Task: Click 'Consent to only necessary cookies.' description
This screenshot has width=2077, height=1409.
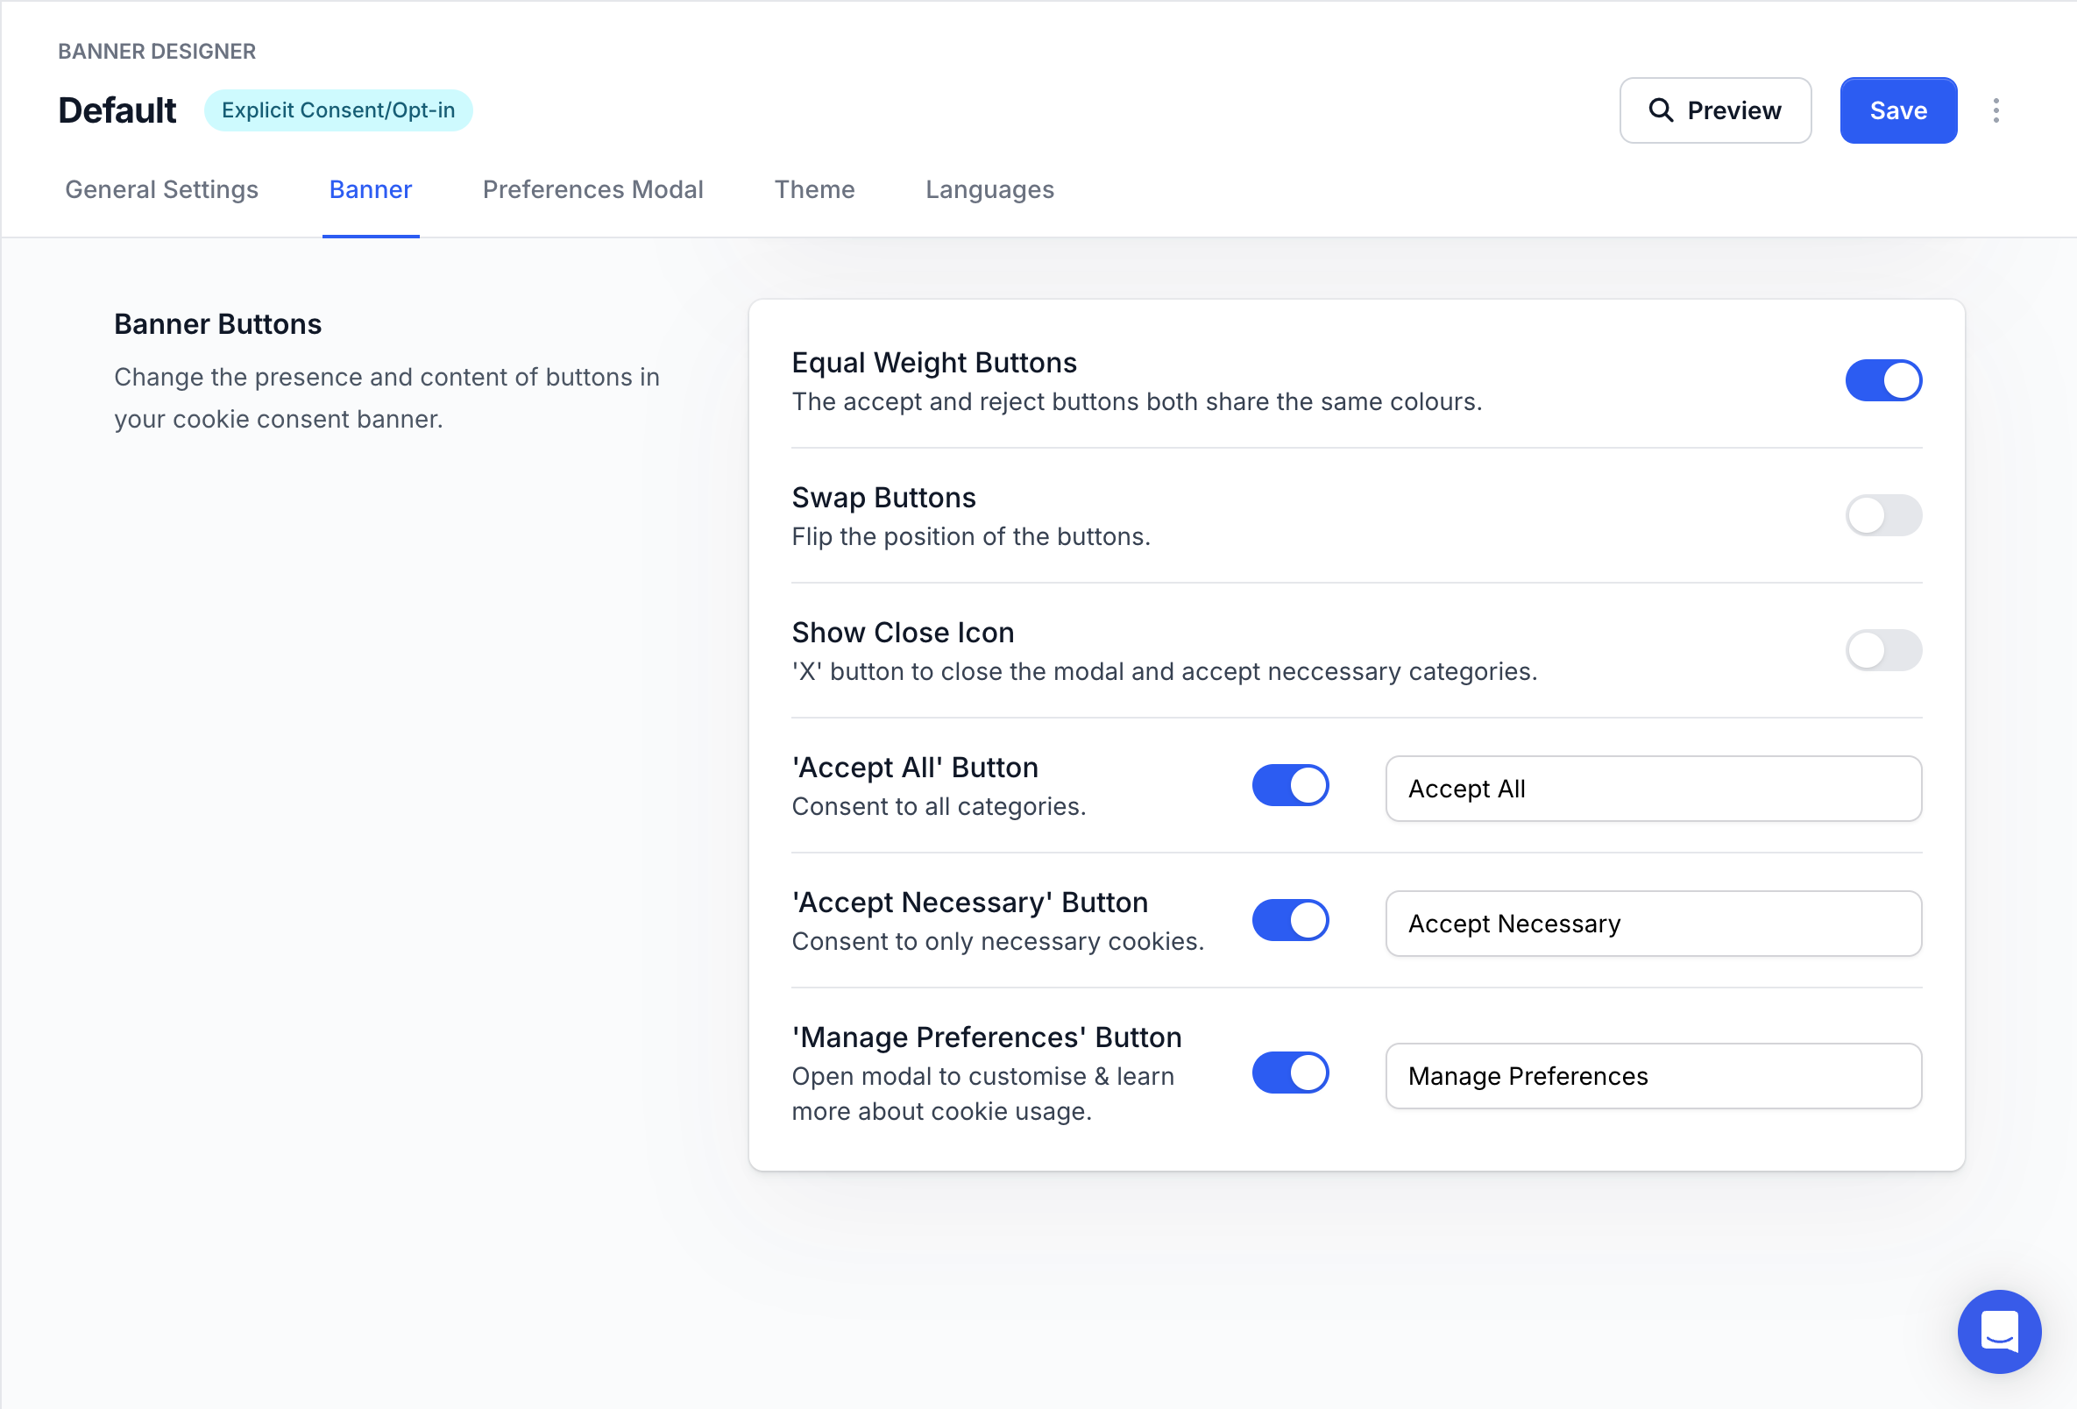Action: pos(998,942)
